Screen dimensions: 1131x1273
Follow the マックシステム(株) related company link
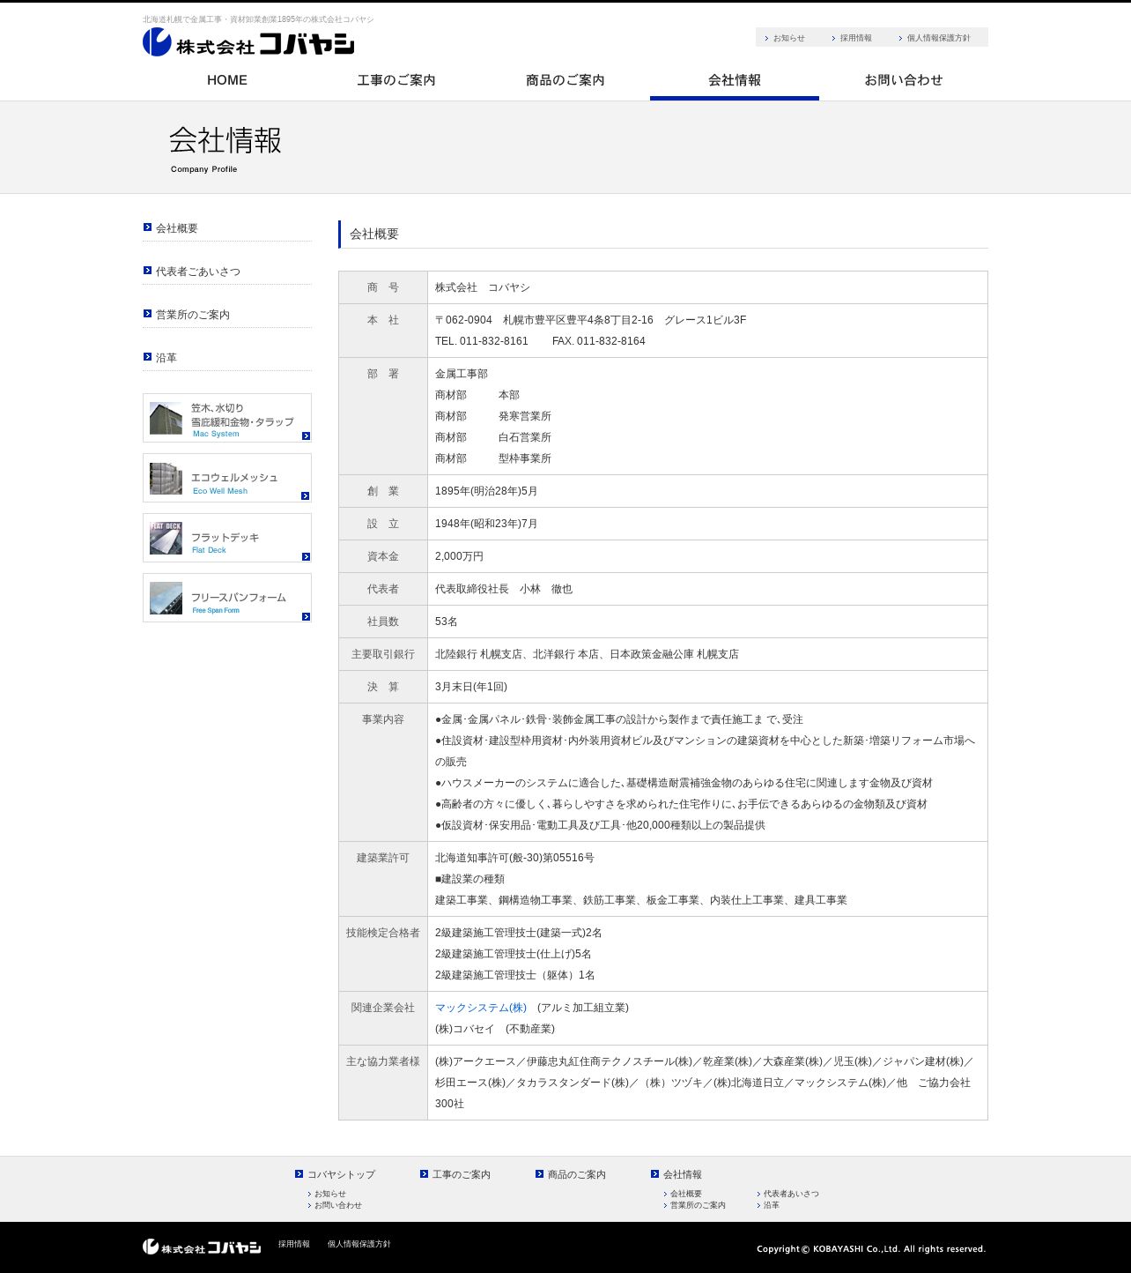(x=481, y=1008)
